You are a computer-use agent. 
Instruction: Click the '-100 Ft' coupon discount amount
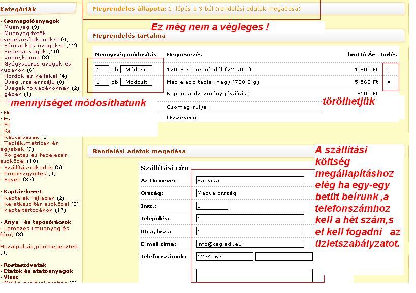tap(368, 93)
